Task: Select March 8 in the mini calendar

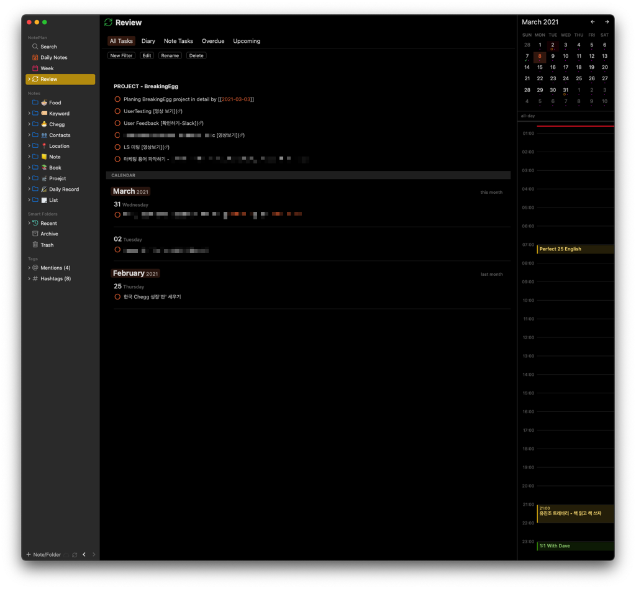Action: 540,57
